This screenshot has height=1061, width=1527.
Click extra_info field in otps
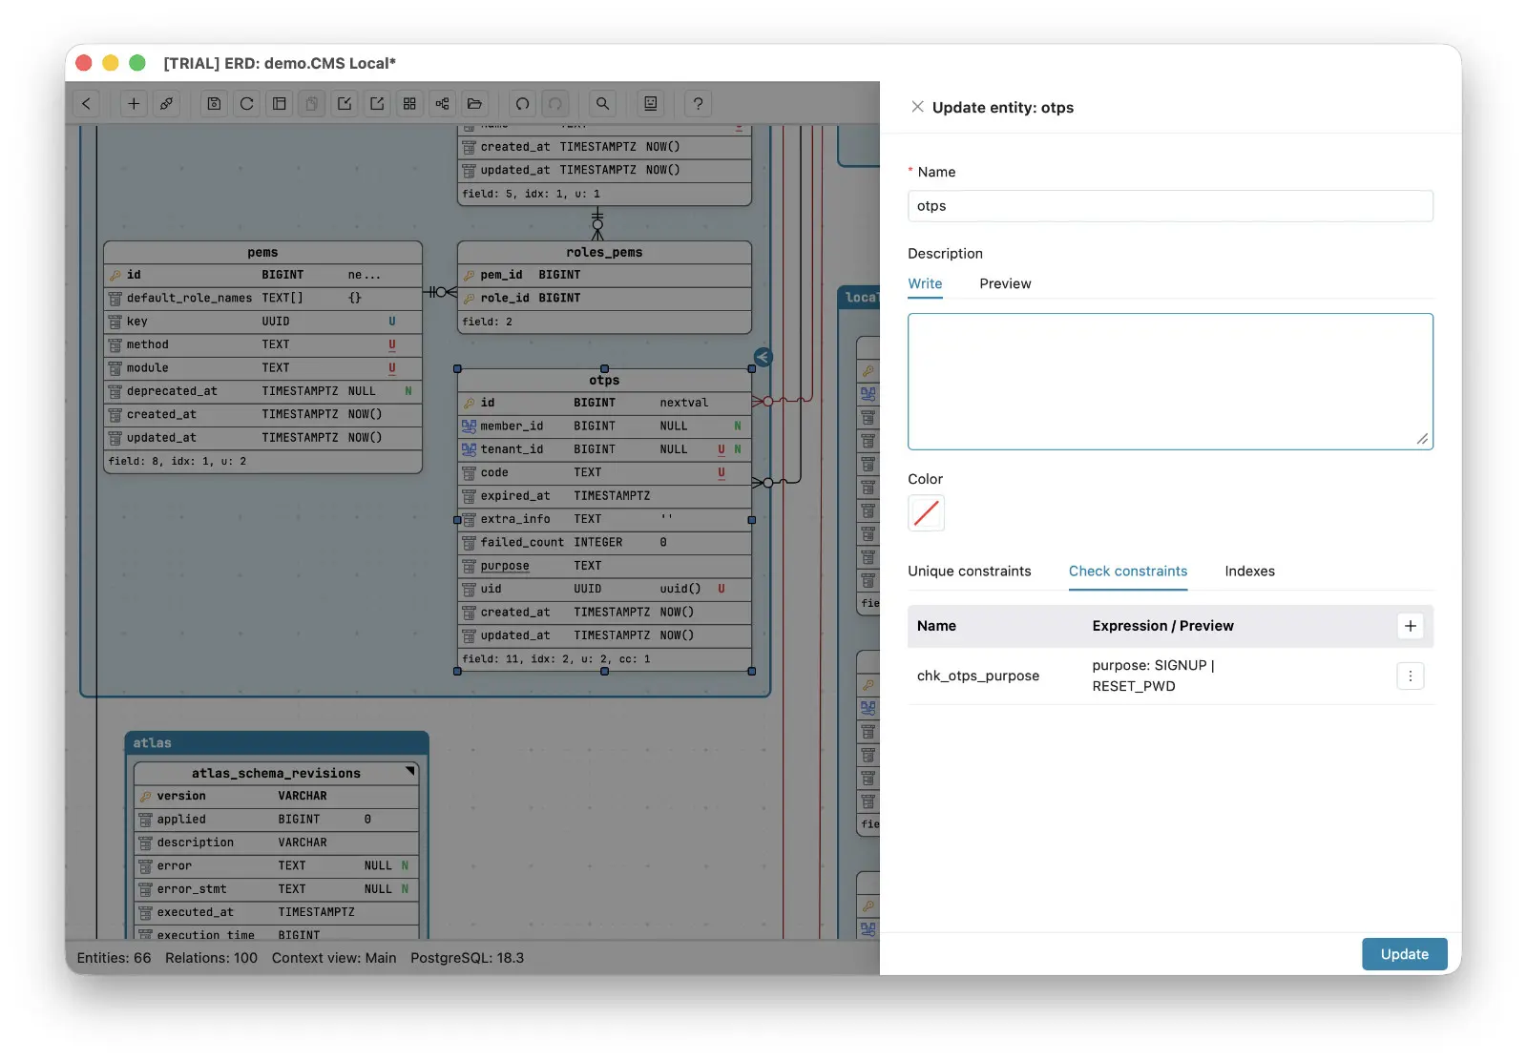point(604,519)
